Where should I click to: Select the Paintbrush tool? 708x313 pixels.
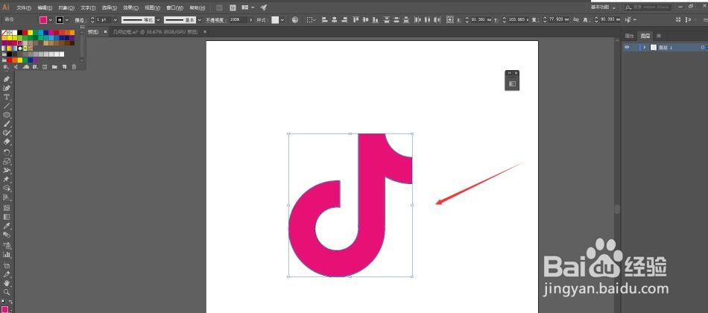[6, 124]
